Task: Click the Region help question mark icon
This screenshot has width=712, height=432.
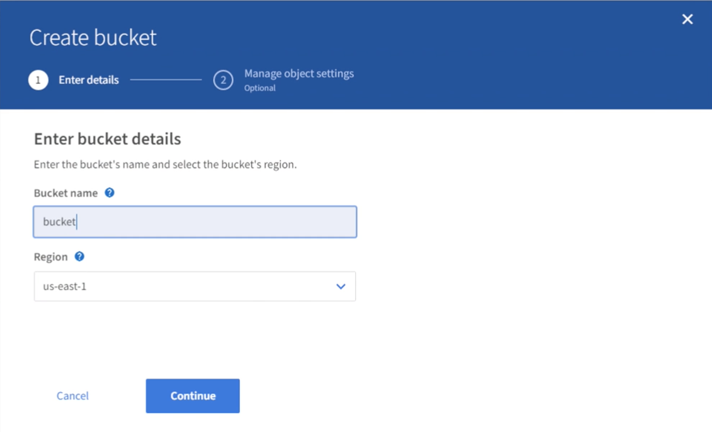Action: click(x=79, y=257)
